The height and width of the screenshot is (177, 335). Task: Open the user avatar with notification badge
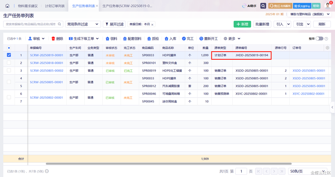pos(328,6)
